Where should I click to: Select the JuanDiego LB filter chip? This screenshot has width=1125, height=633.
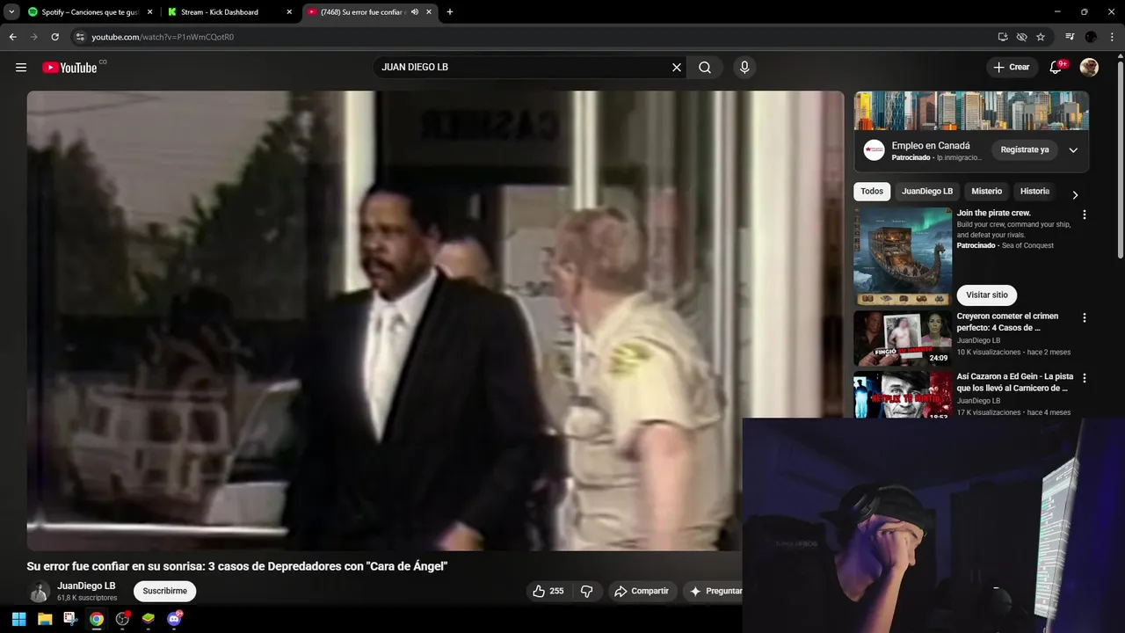pos(927,192)
